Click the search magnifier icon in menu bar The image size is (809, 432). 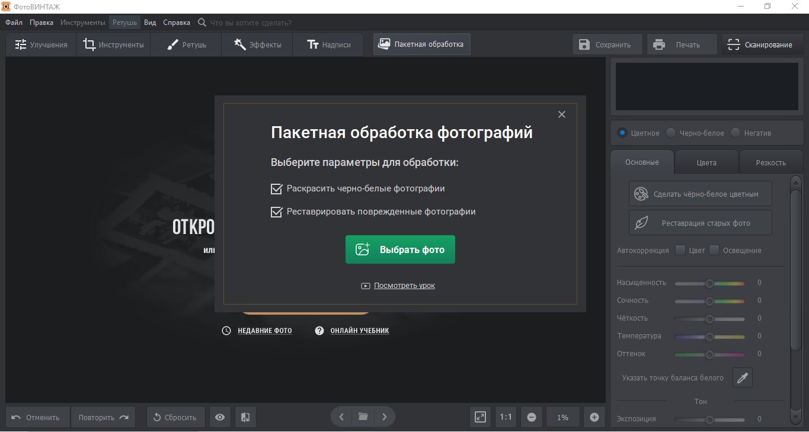(202, 23)
